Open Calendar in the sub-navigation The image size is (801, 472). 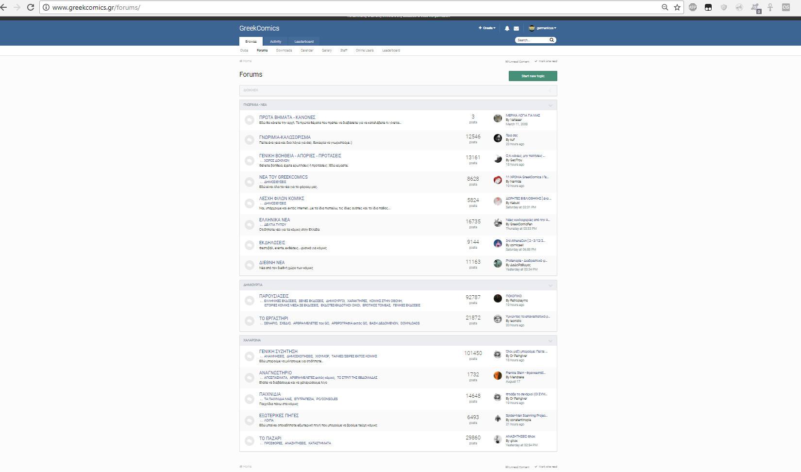click(307, 51)
